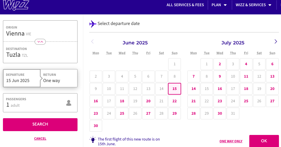
Task: Open ALL SERVICES & FEES menu item
Action: coord(185,5)
